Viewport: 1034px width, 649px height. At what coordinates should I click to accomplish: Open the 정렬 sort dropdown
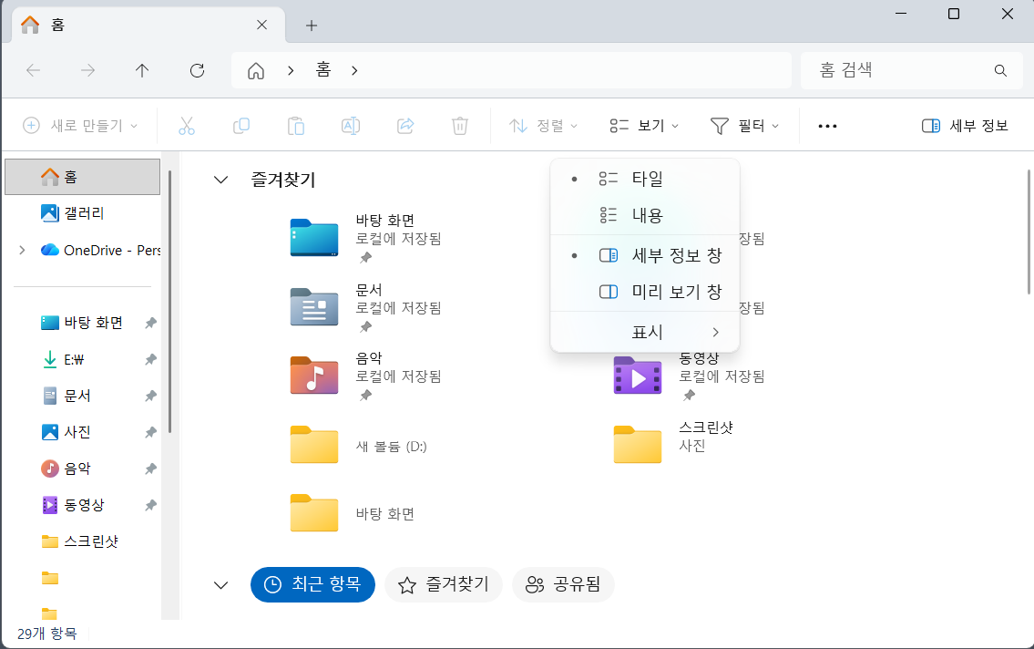point(543,125)
